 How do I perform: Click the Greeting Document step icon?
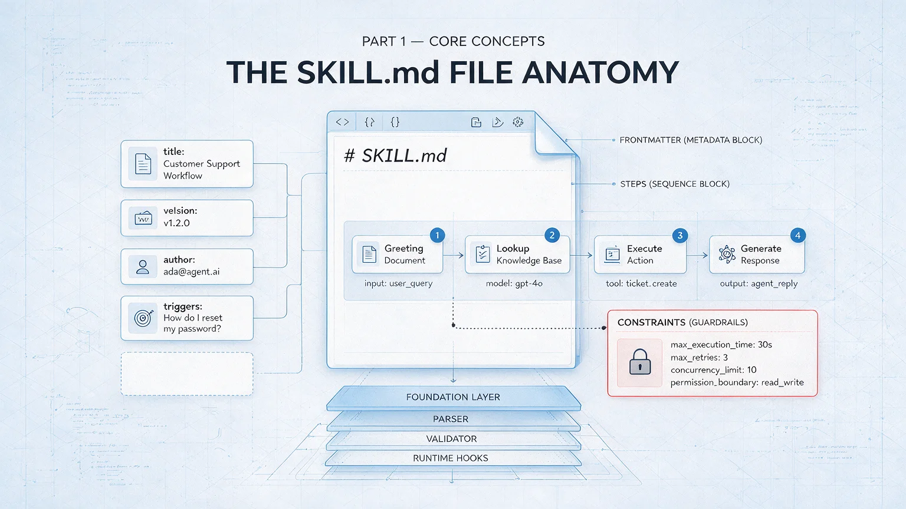[x=369, y=254]
